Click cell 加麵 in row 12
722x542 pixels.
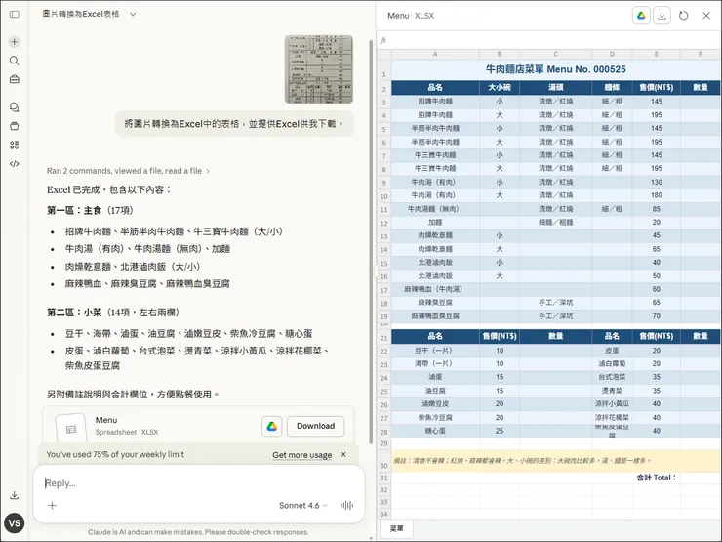click(435, 222)
